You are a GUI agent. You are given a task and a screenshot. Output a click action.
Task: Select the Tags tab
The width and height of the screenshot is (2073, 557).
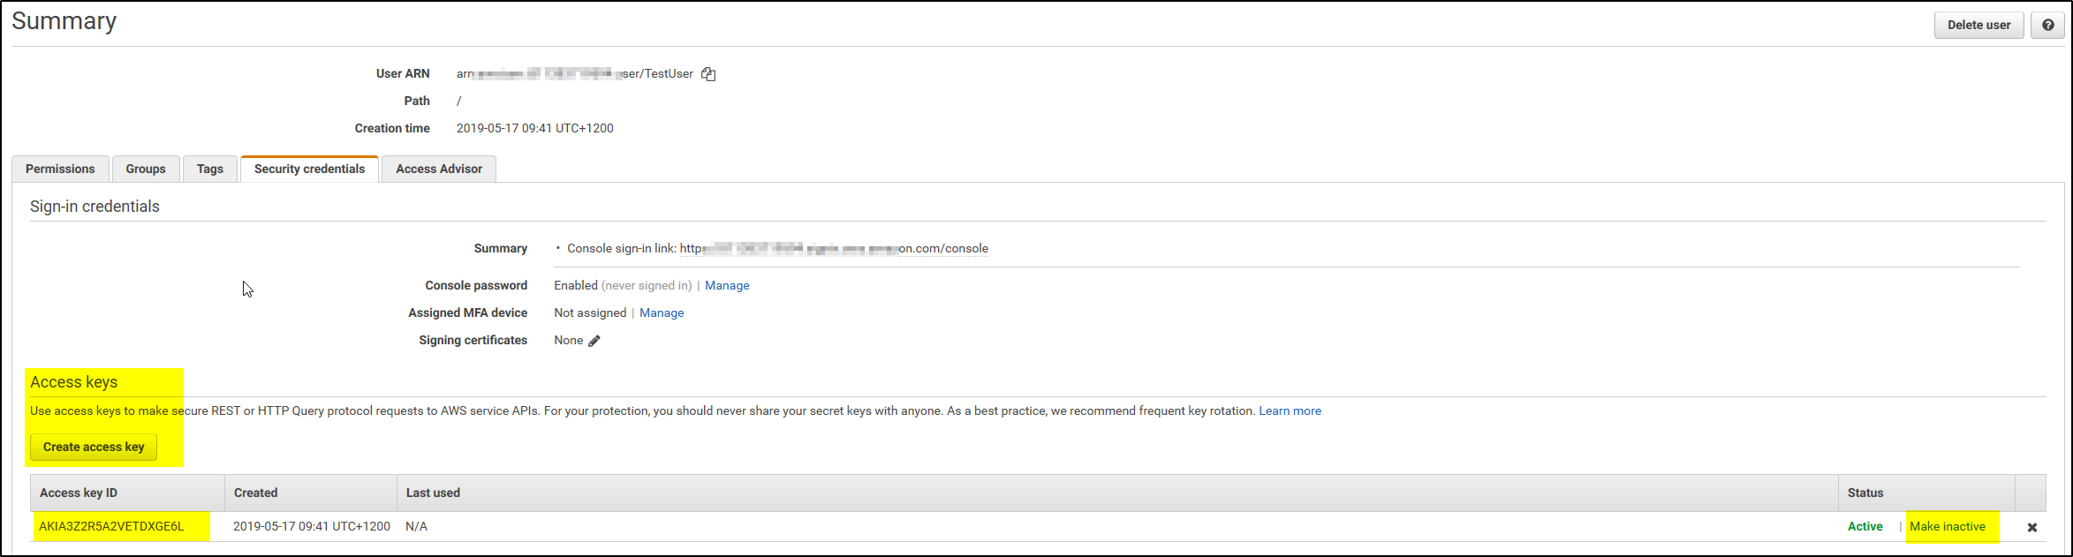210,169
